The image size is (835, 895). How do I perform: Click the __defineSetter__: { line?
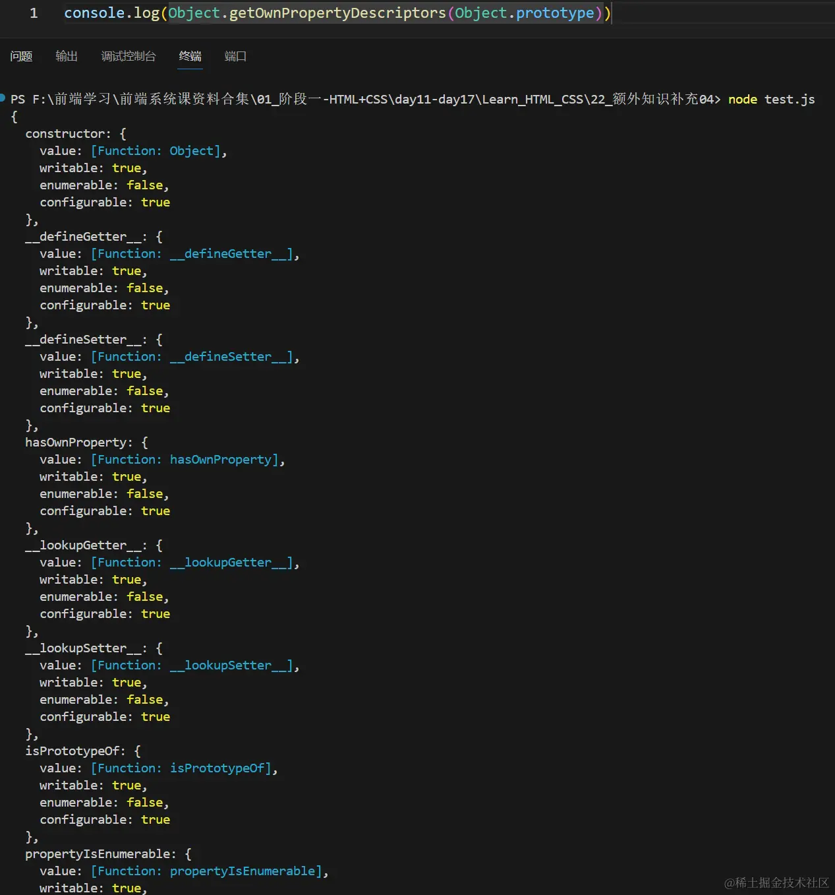(94, 339)
